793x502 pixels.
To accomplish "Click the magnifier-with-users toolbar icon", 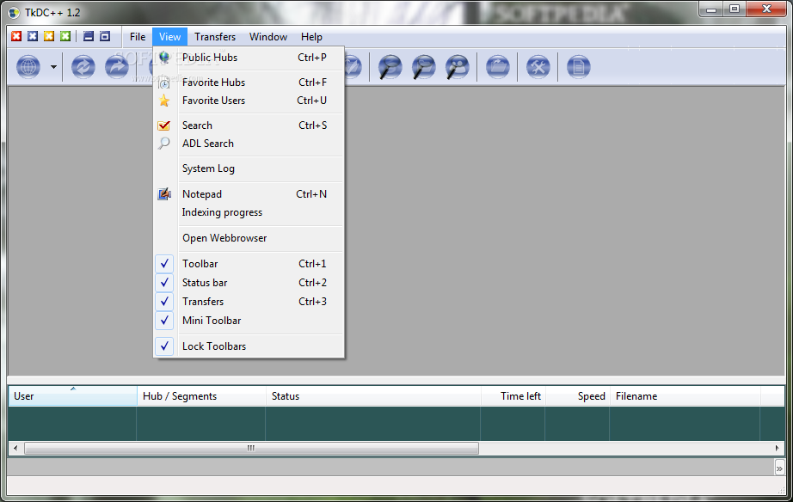I will tap(458, 67).
